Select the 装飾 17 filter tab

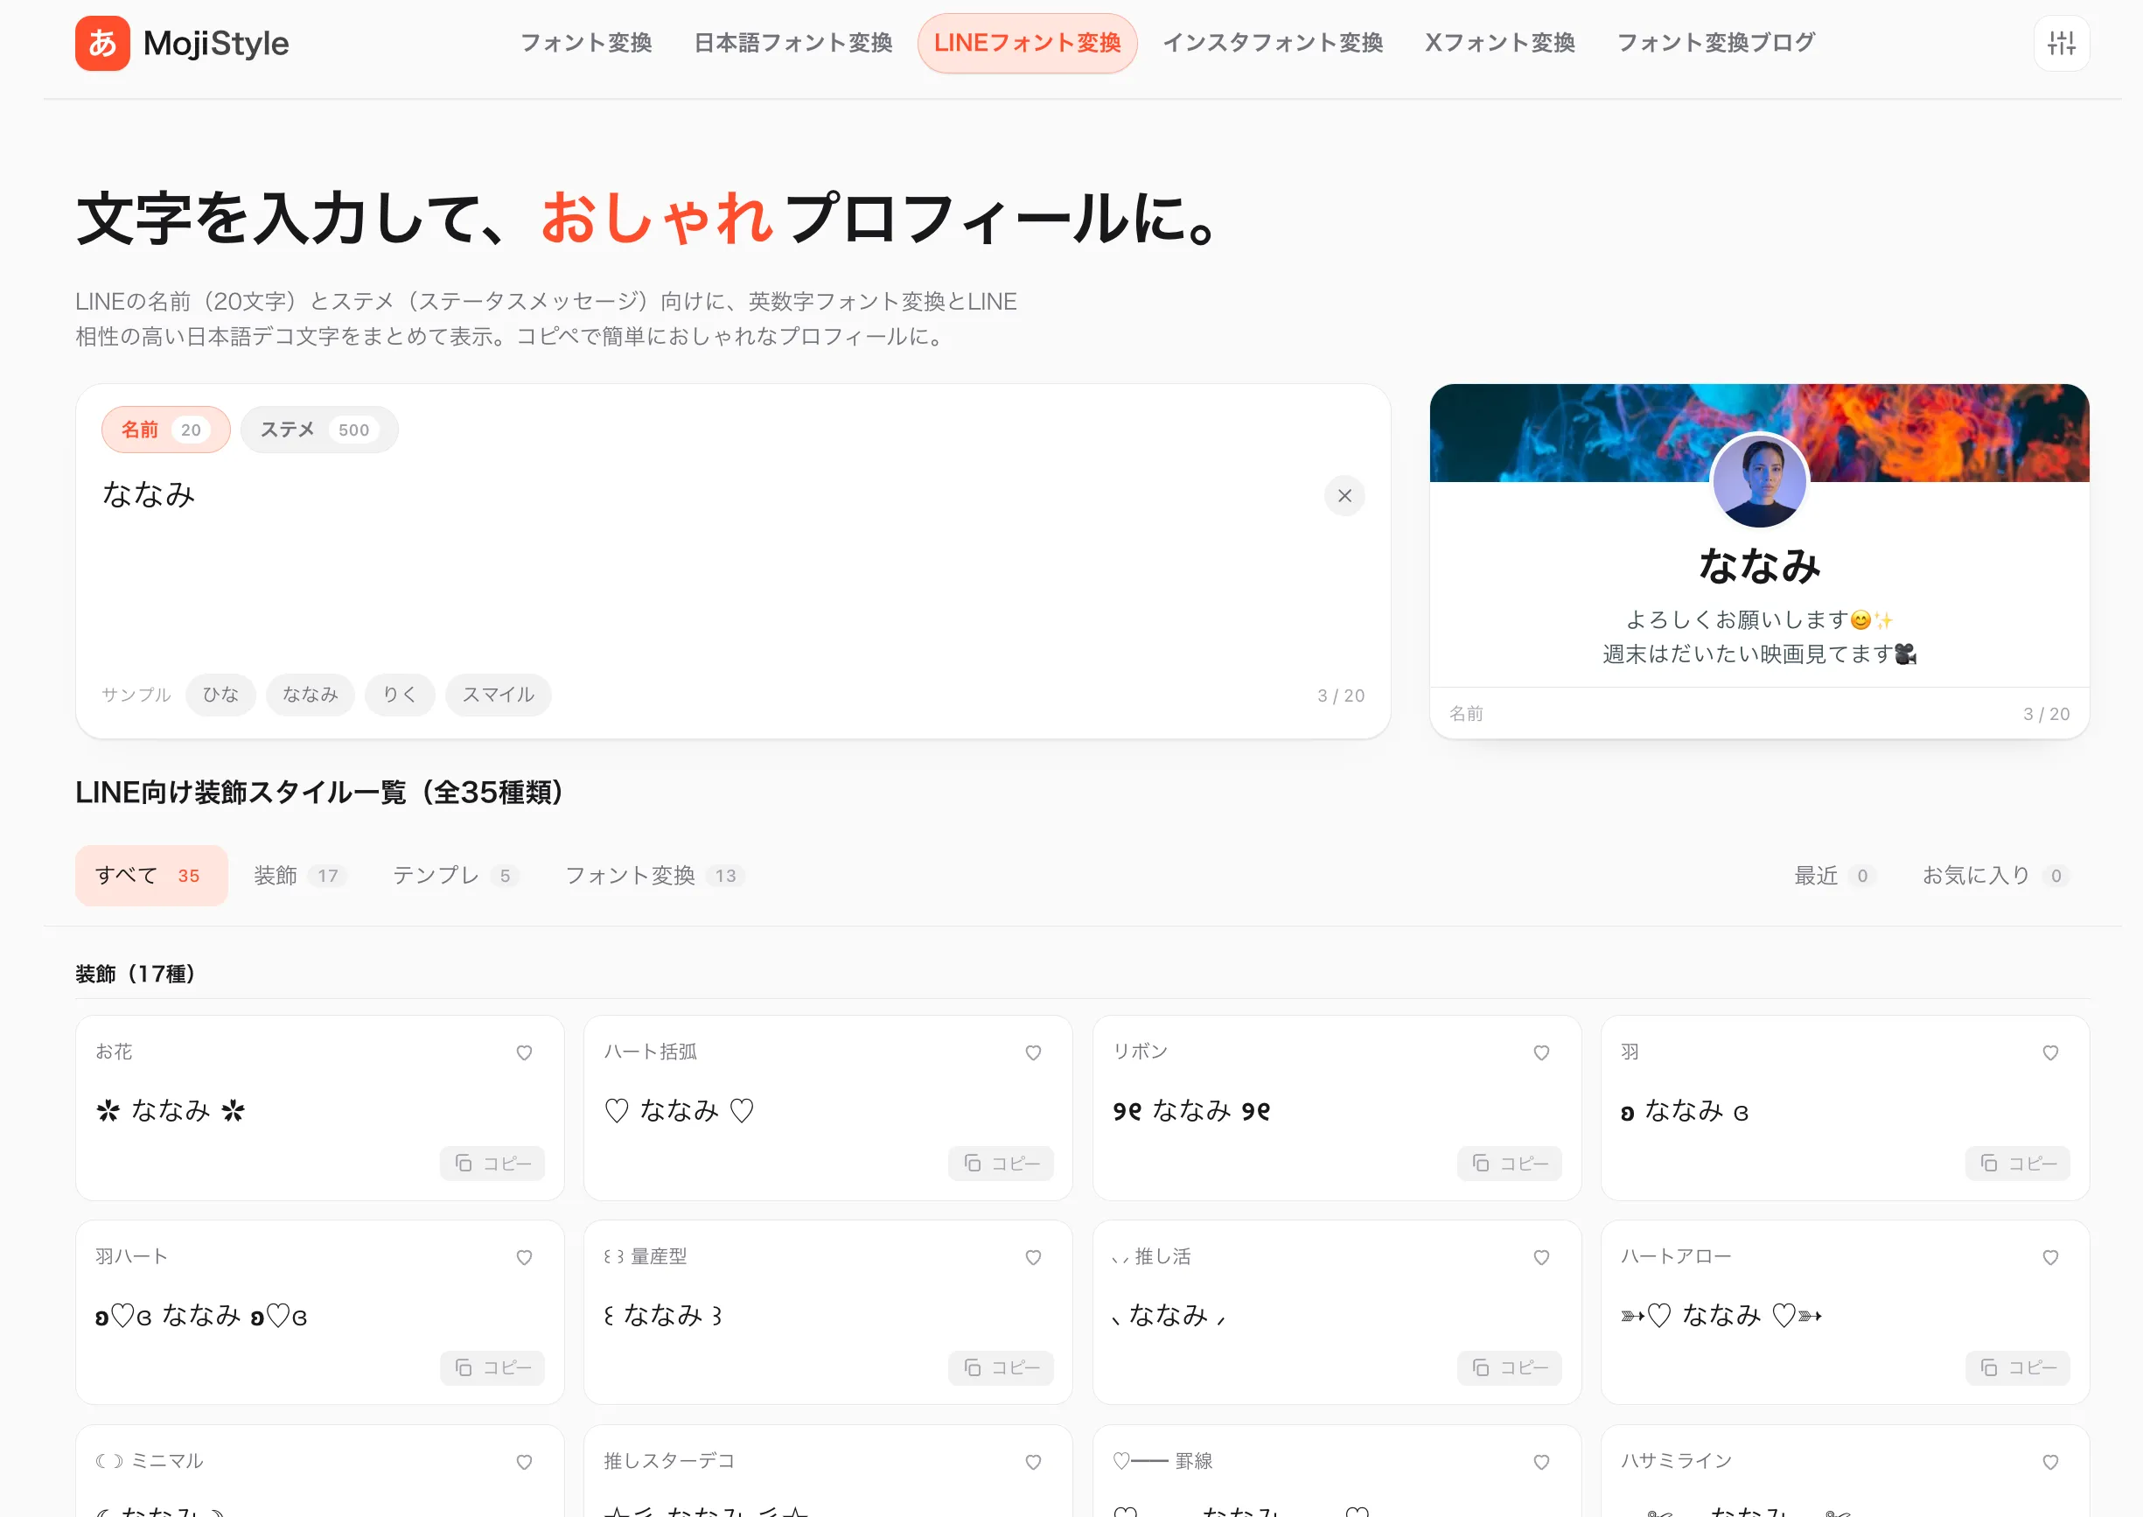[299, 875]
